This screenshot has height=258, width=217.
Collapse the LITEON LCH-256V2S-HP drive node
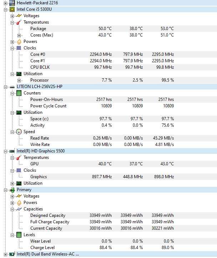(5, 87)
